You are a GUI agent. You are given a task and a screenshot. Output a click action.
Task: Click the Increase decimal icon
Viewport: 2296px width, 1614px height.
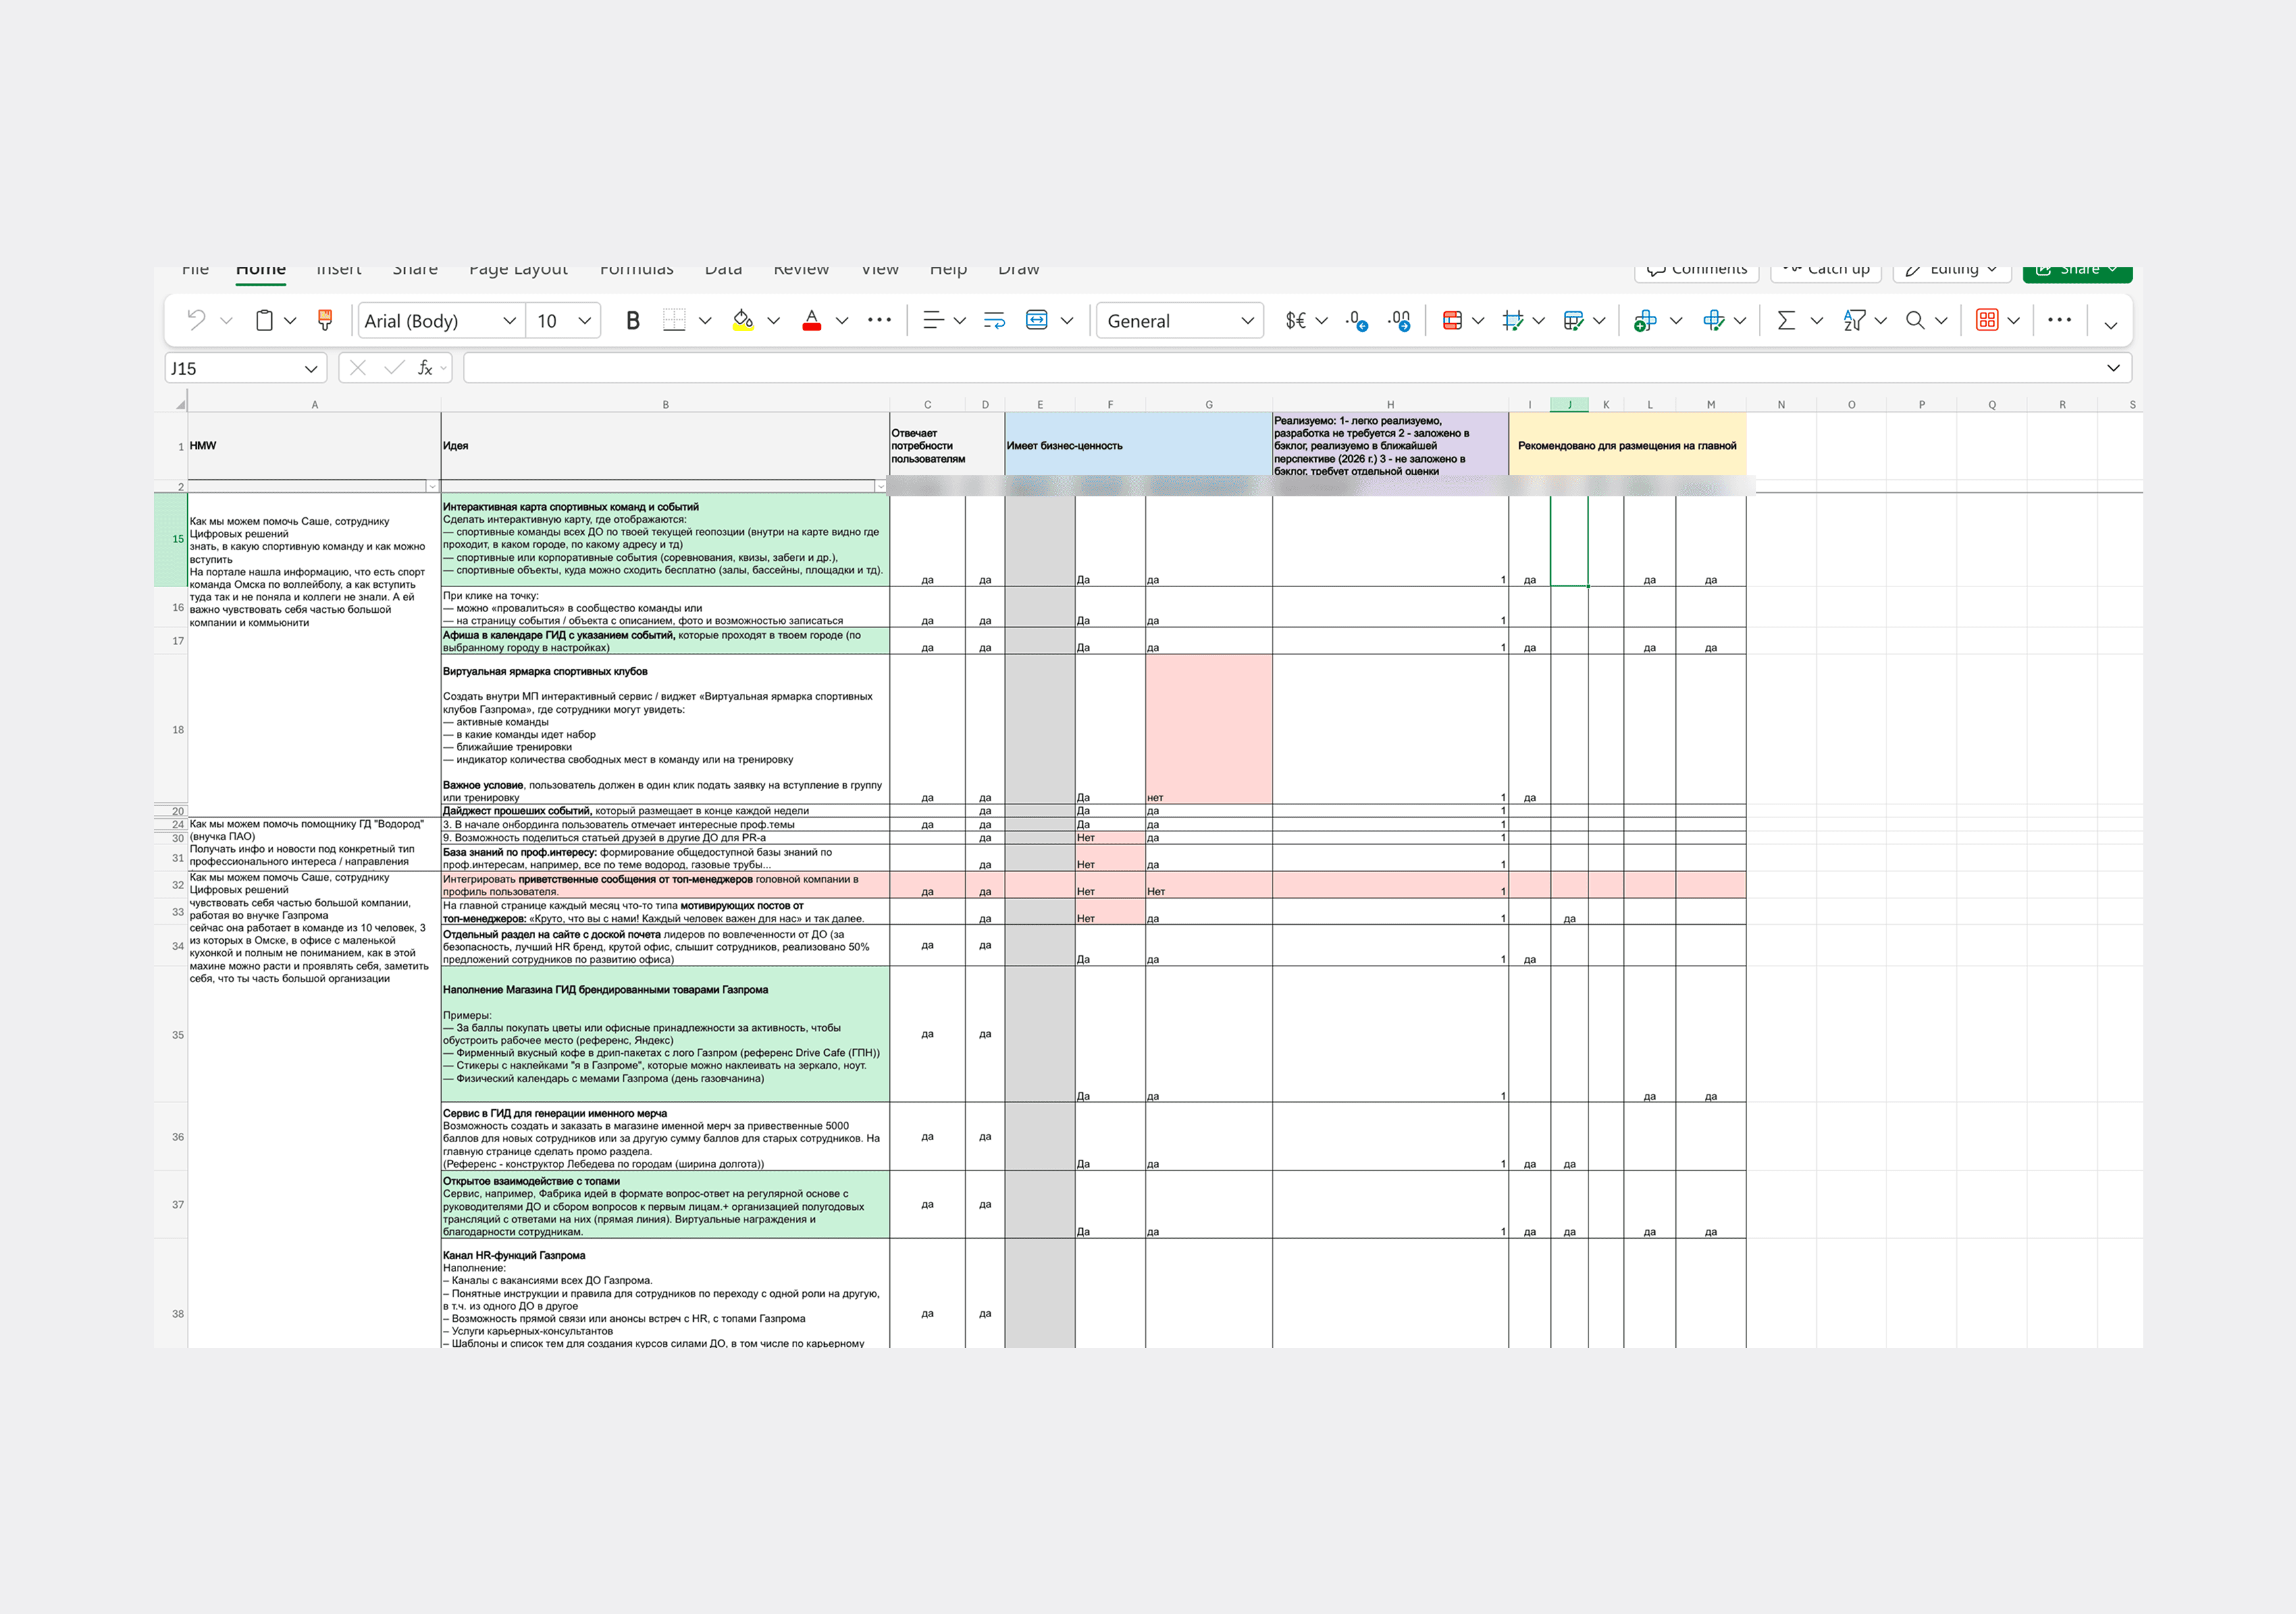(1357, 320)
